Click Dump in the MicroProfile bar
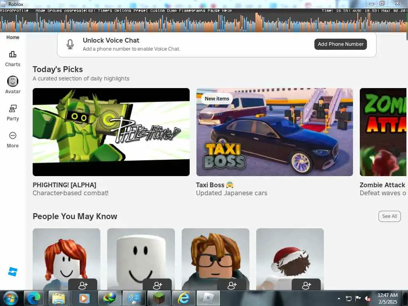This screenshot has width=408, height=306. click(x=171, y=11)
